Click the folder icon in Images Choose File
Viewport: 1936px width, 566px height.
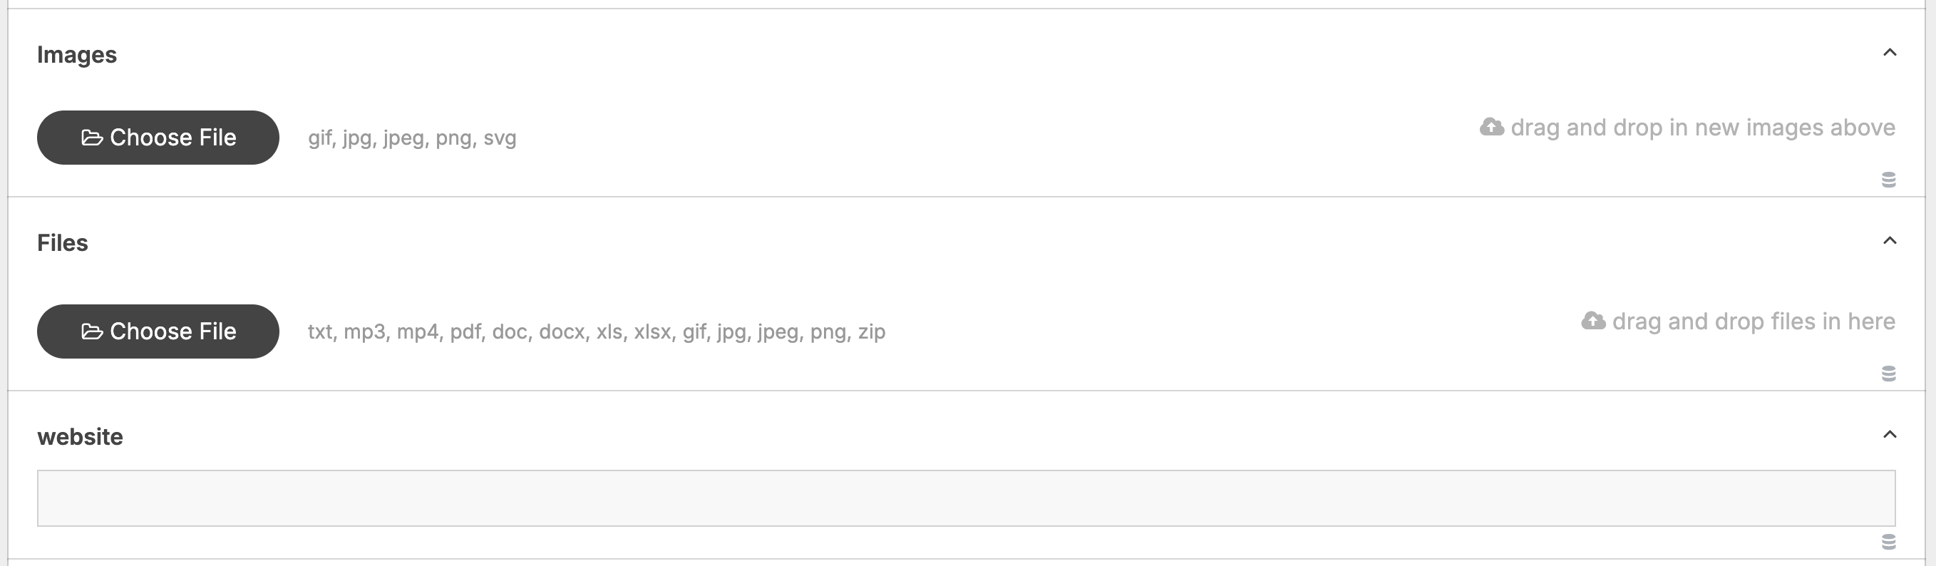[92, 138]
